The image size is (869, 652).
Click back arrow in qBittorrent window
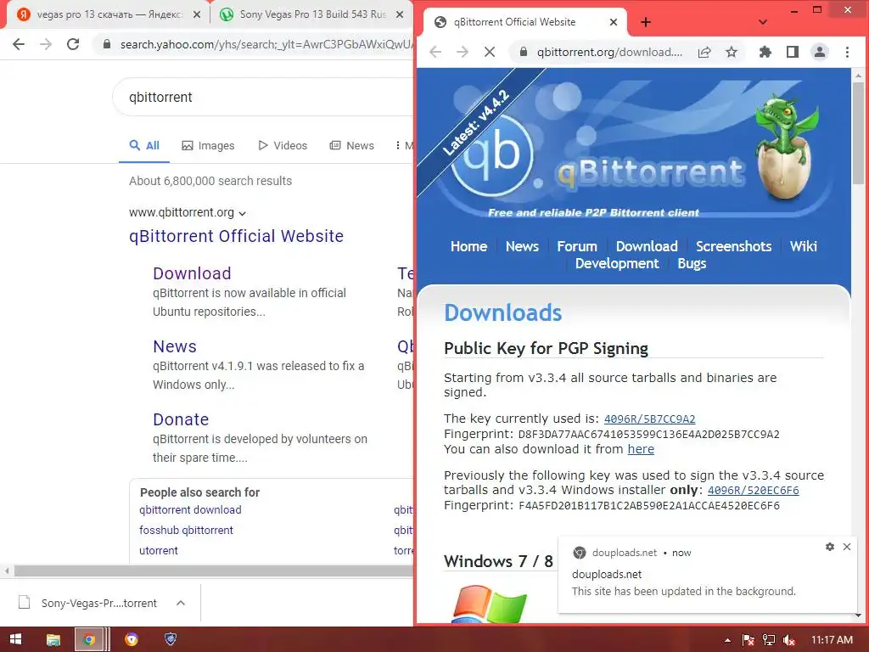click(x=435, y=52)
